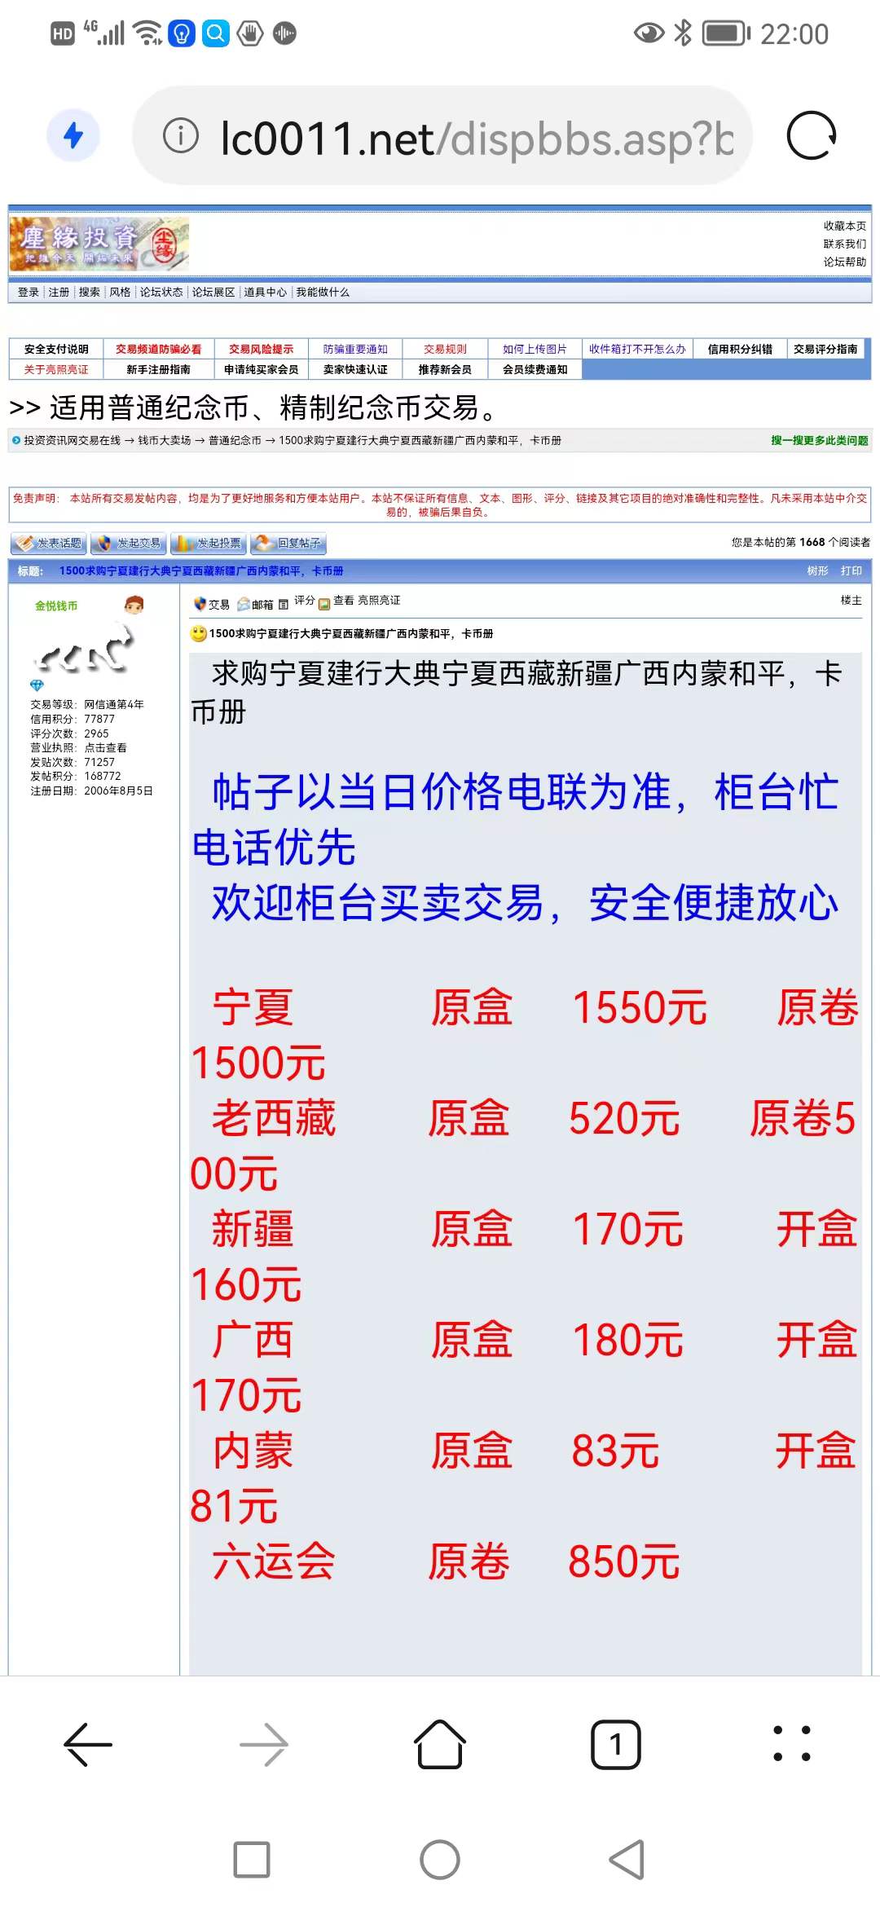Open 申请纯买家会员 link
Viewport: 880px width, 1907px height.
[x=261, y=369]
